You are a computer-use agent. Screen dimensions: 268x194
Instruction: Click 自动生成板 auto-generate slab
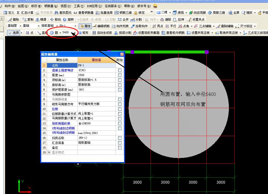click(x=102, y=33)
